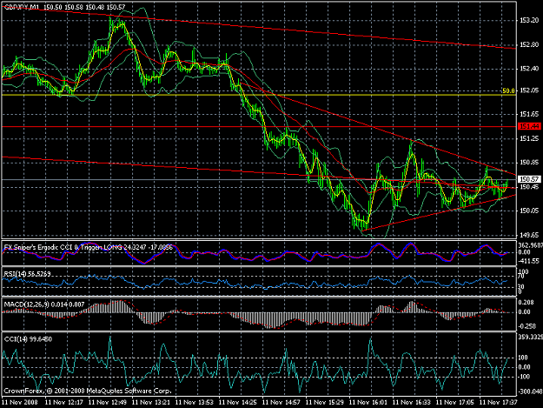Click the 150.45 price axis label
Image resolution: width=543 pixels, height=408 pixels.
click(529, 187)
